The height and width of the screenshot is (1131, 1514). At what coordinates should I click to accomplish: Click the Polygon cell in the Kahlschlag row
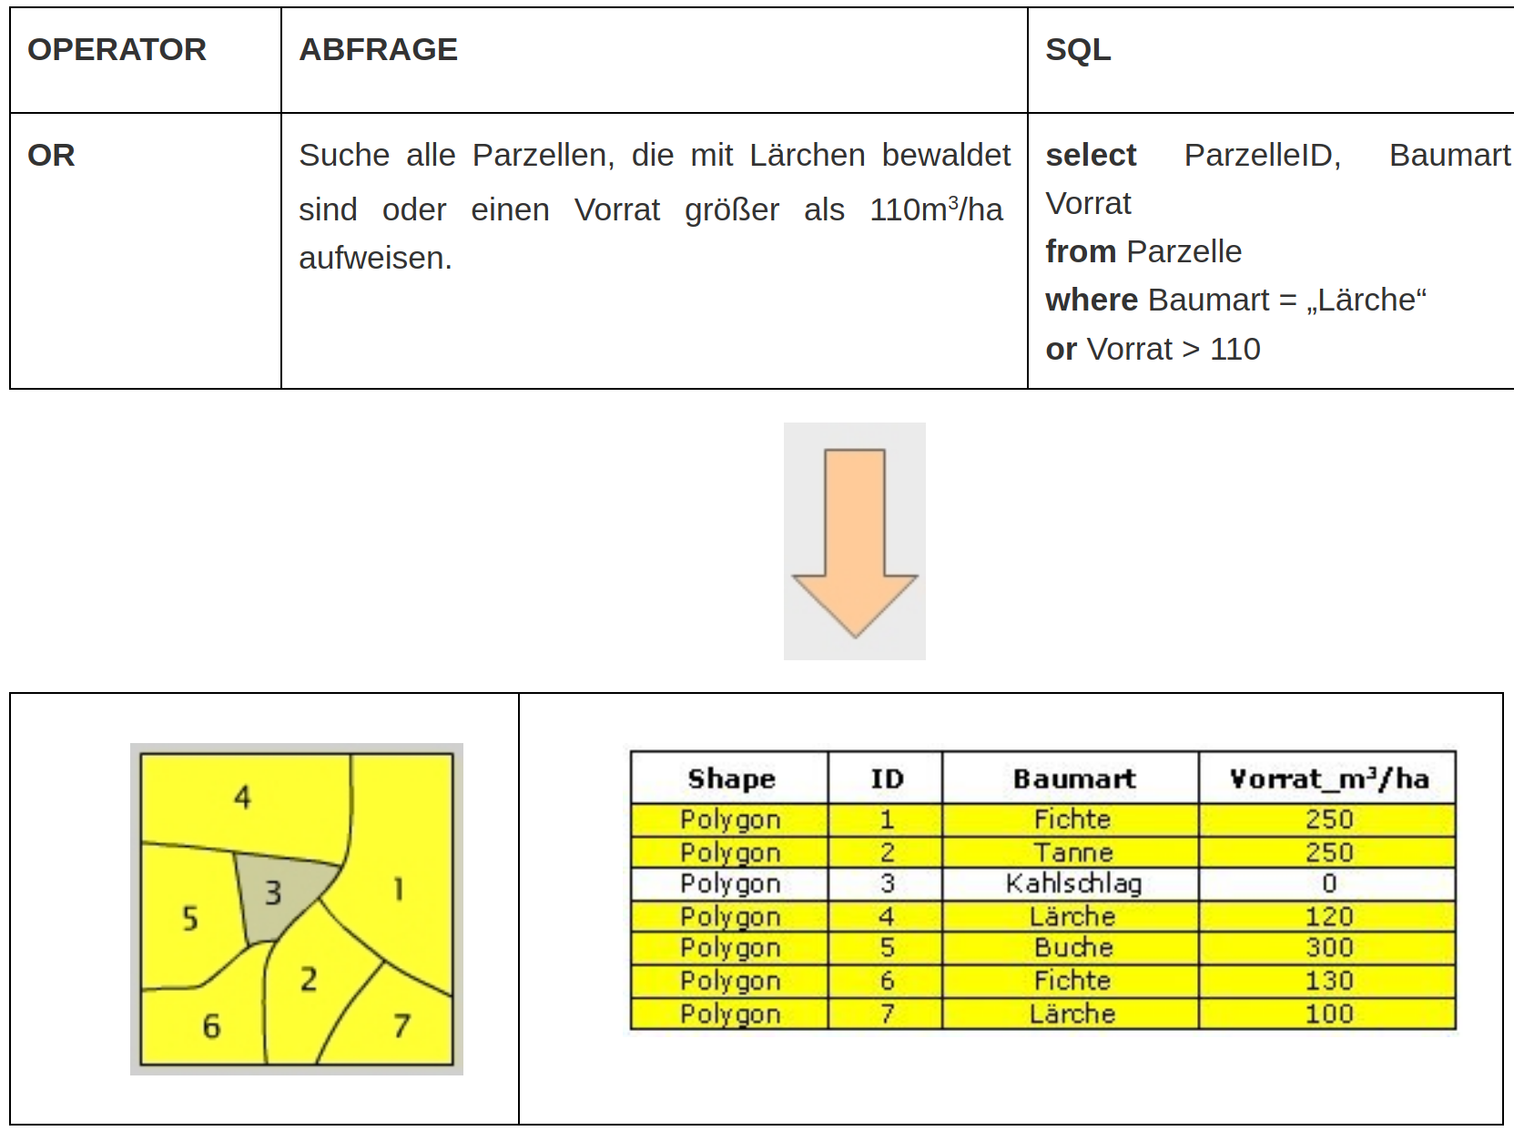point(730,884)
